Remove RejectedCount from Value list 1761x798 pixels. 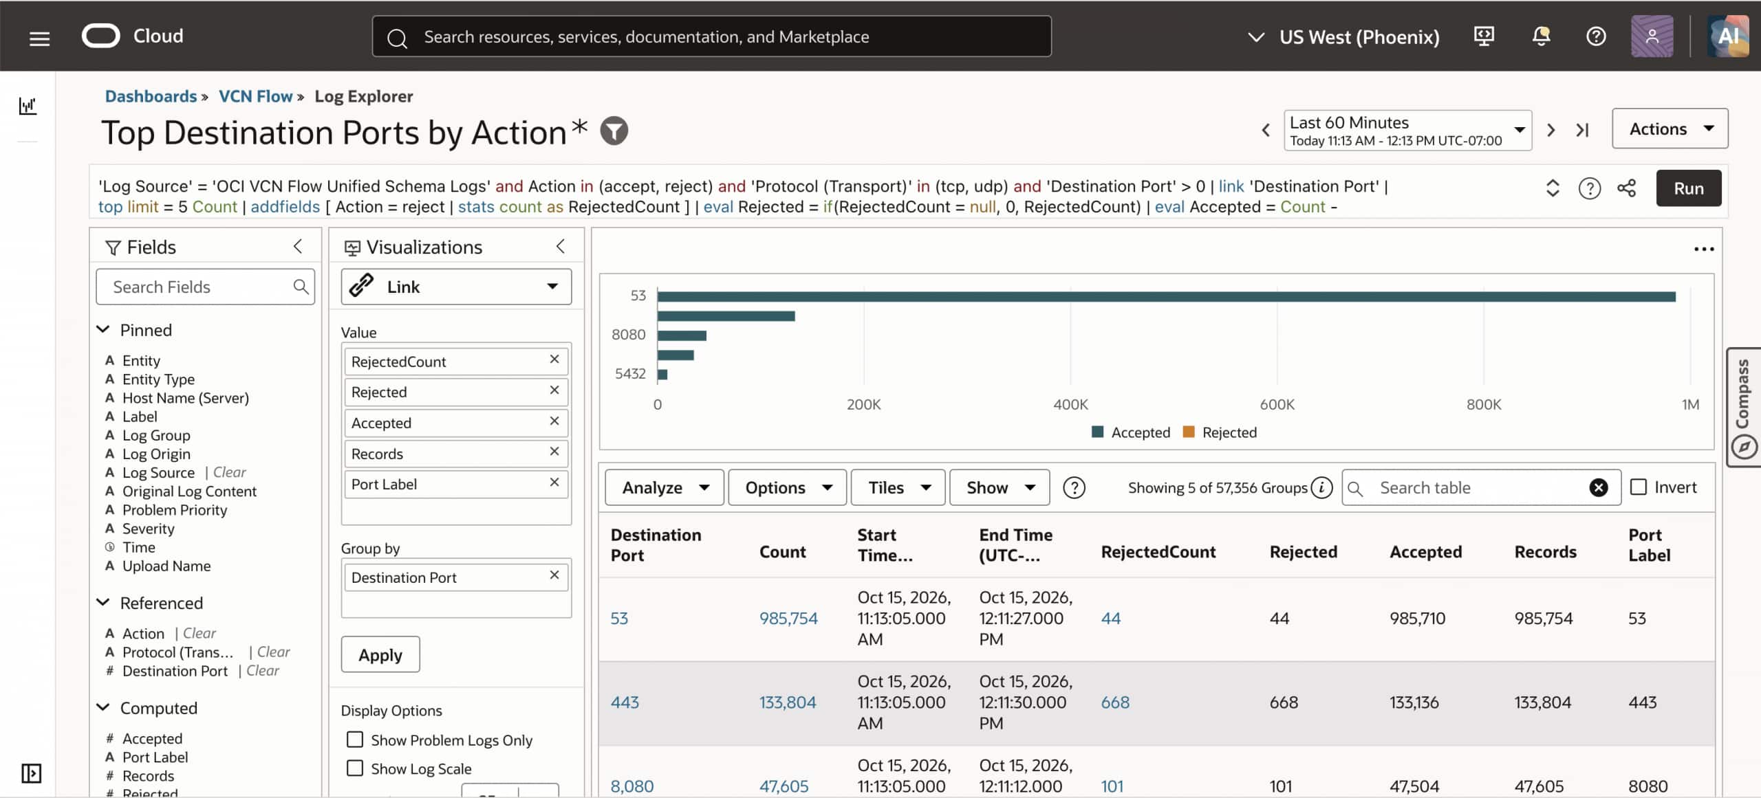coord(554,359)
